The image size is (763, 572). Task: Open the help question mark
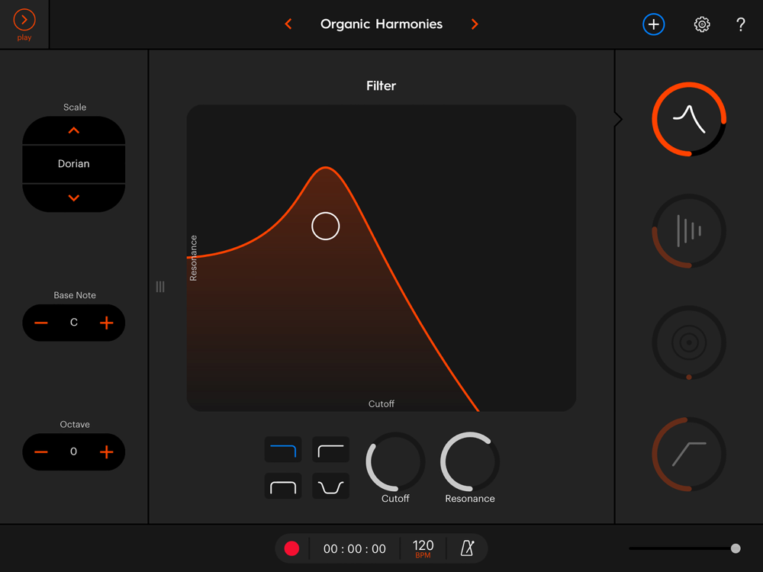[741, 24]
